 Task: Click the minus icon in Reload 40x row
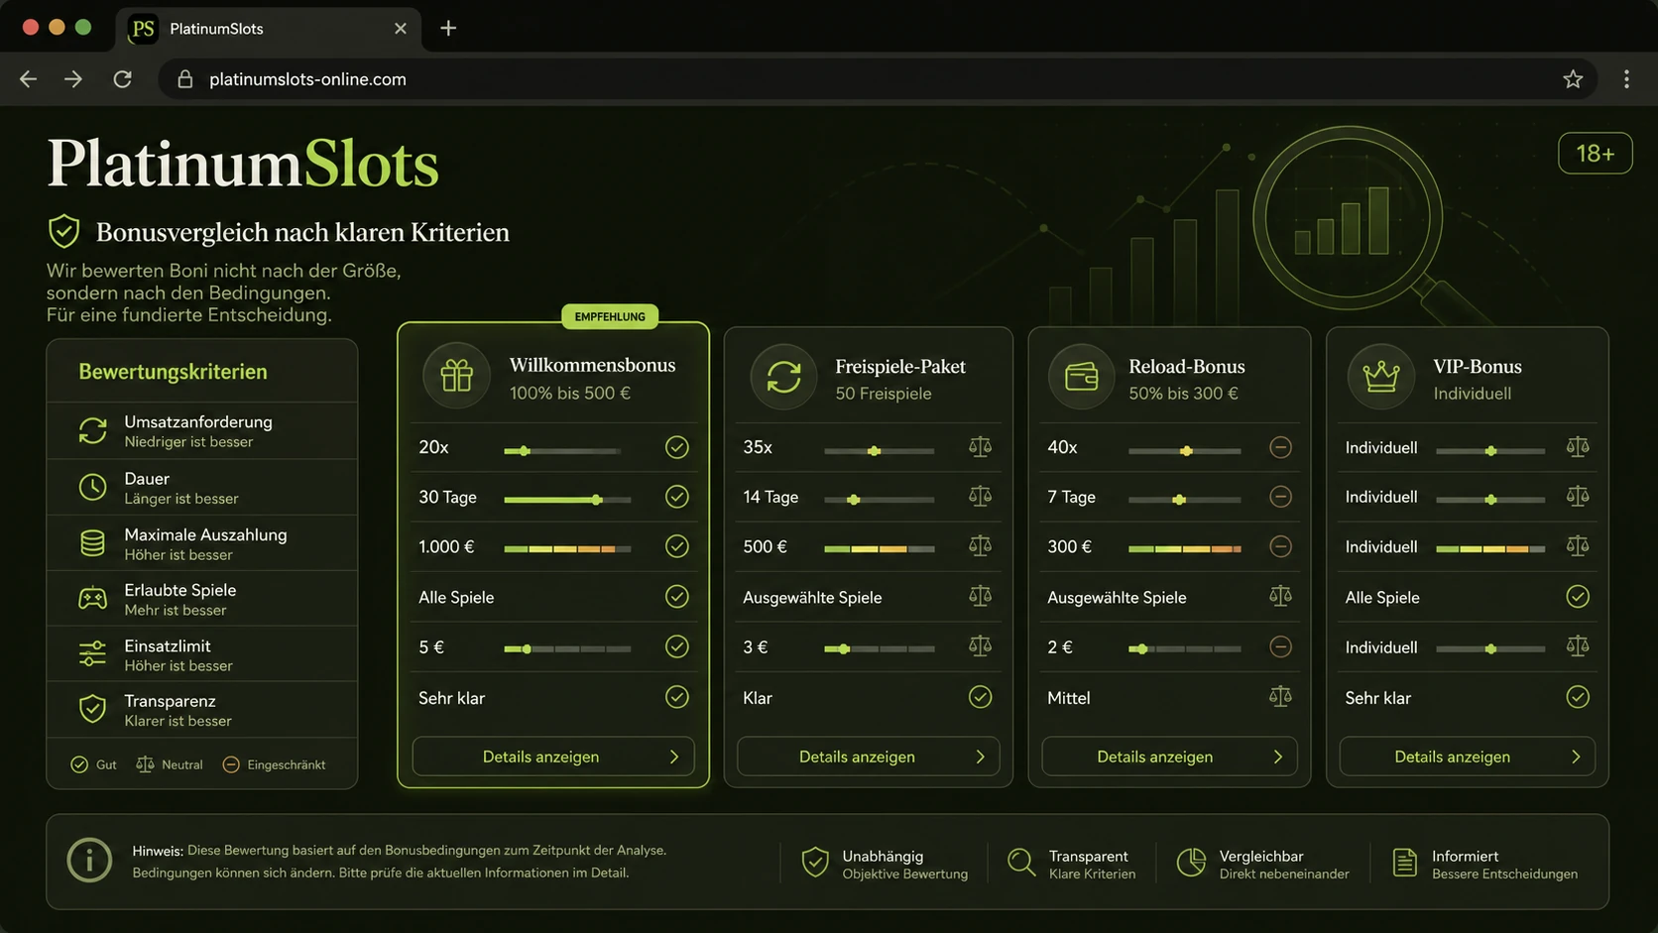click(1280, 447)
